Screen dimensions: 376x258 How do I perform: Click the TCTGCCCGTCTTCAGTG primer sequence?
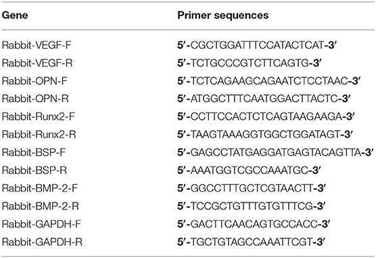(250, 63)
